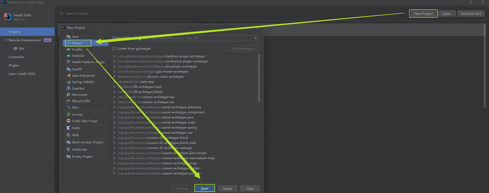Click the archetype list scrollbar
The image size is (489, 193).
tap(259, 78)
